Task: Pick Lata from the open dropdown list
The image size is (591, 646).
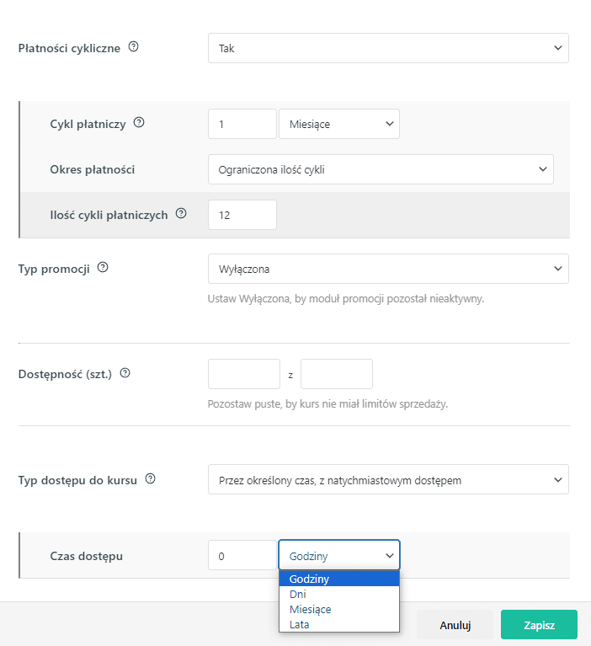Action: [339, 625]
